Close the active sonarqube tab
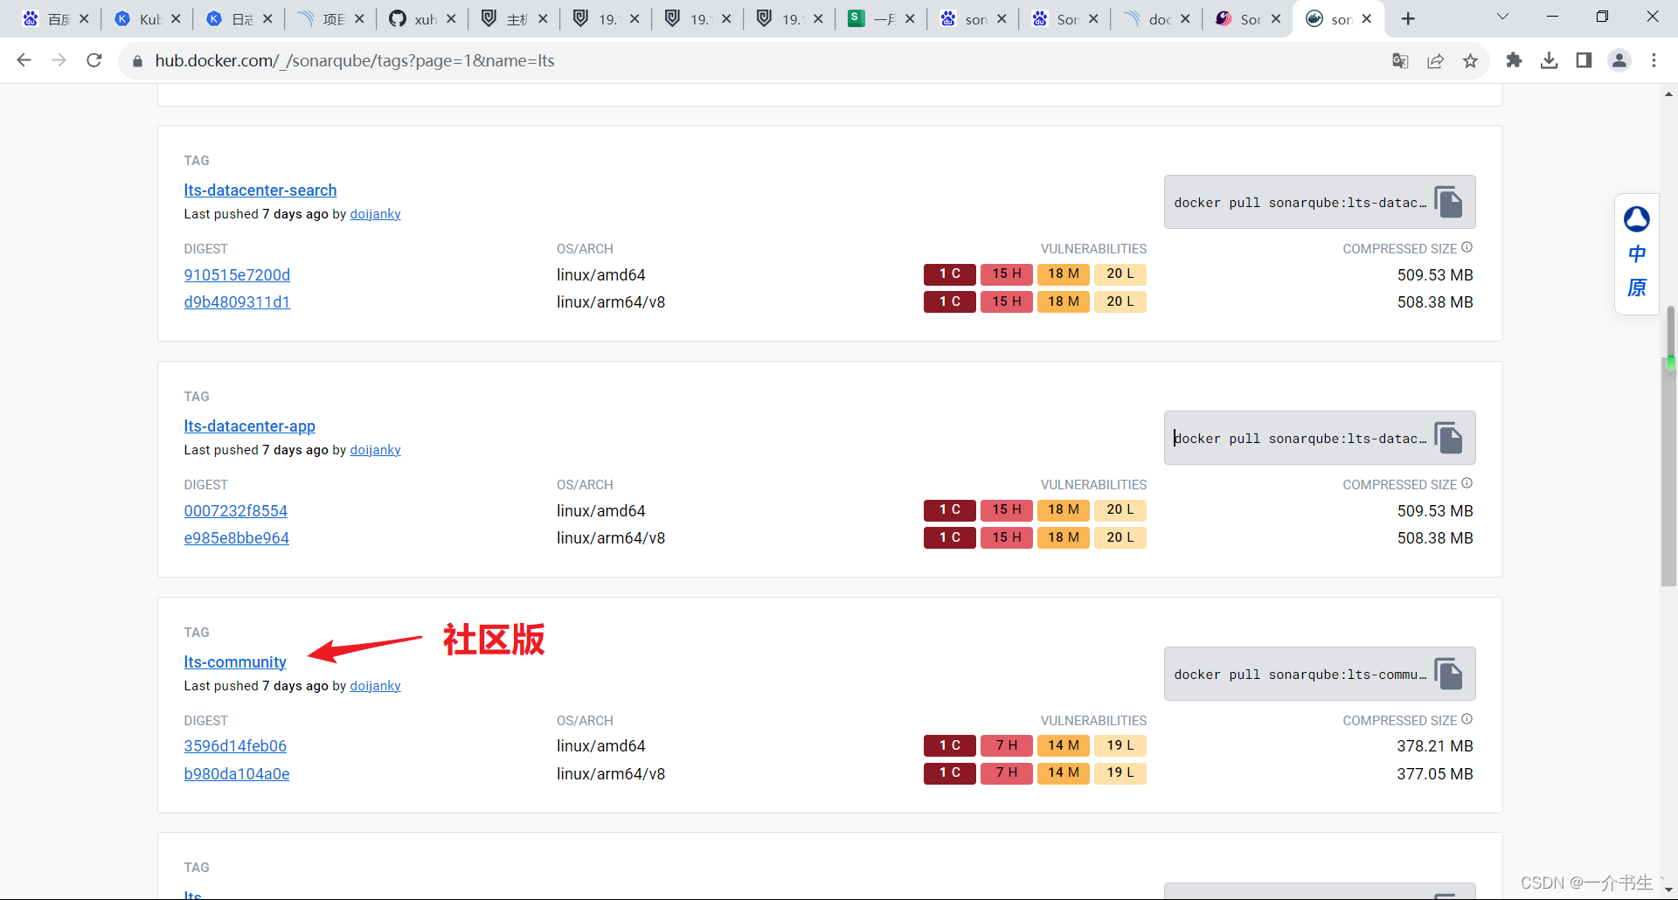This screenshot has width=1678, height=900. point(1367,18)
